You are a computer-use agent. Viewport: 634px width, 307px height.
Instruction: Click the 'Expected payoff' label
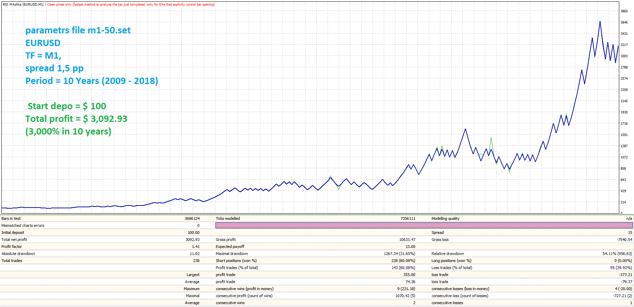(x=230, y=247)
